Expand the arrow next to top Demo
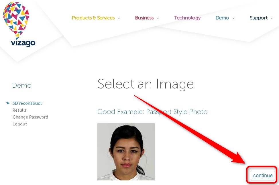 tap(233, 18)
